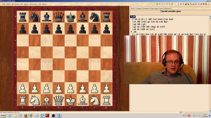Click the white queen on d1
Viewport: 211px width, 118px height.
(59, 100)
